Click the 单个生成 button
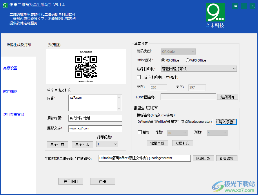This screenshot has width=258, height=195. point(57,145)
